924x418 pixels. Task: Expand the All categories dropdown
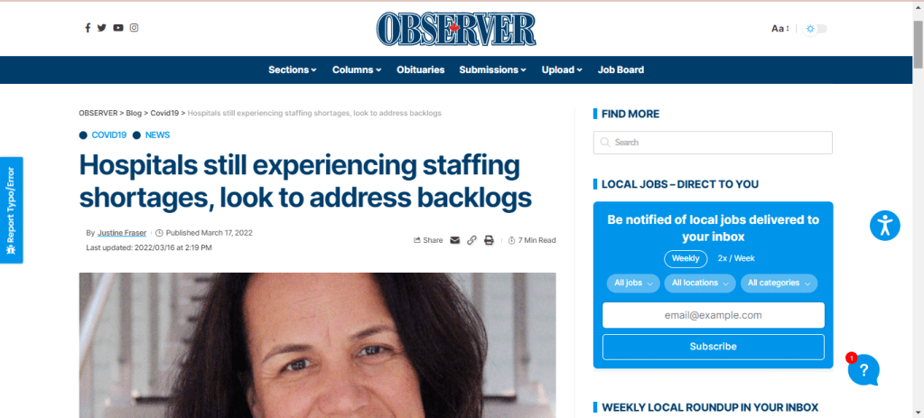(x=779, y=283)
